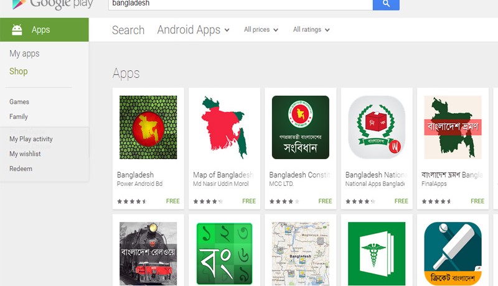Viewport: 498px width, 286px height.
Task: Open the Bangladesh National ballot box icon
Action: pyautogui.click(x=377, y=127)
